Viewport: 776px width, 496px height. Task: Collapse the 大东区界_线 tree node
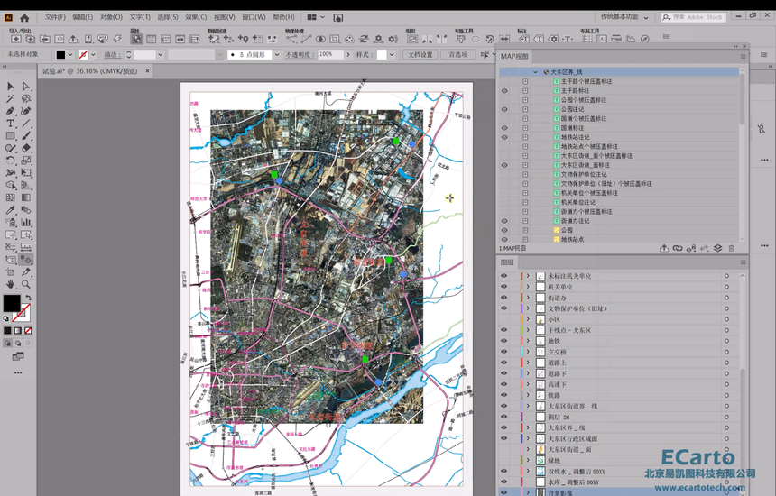pyautogui.click(x=535, y=72)
